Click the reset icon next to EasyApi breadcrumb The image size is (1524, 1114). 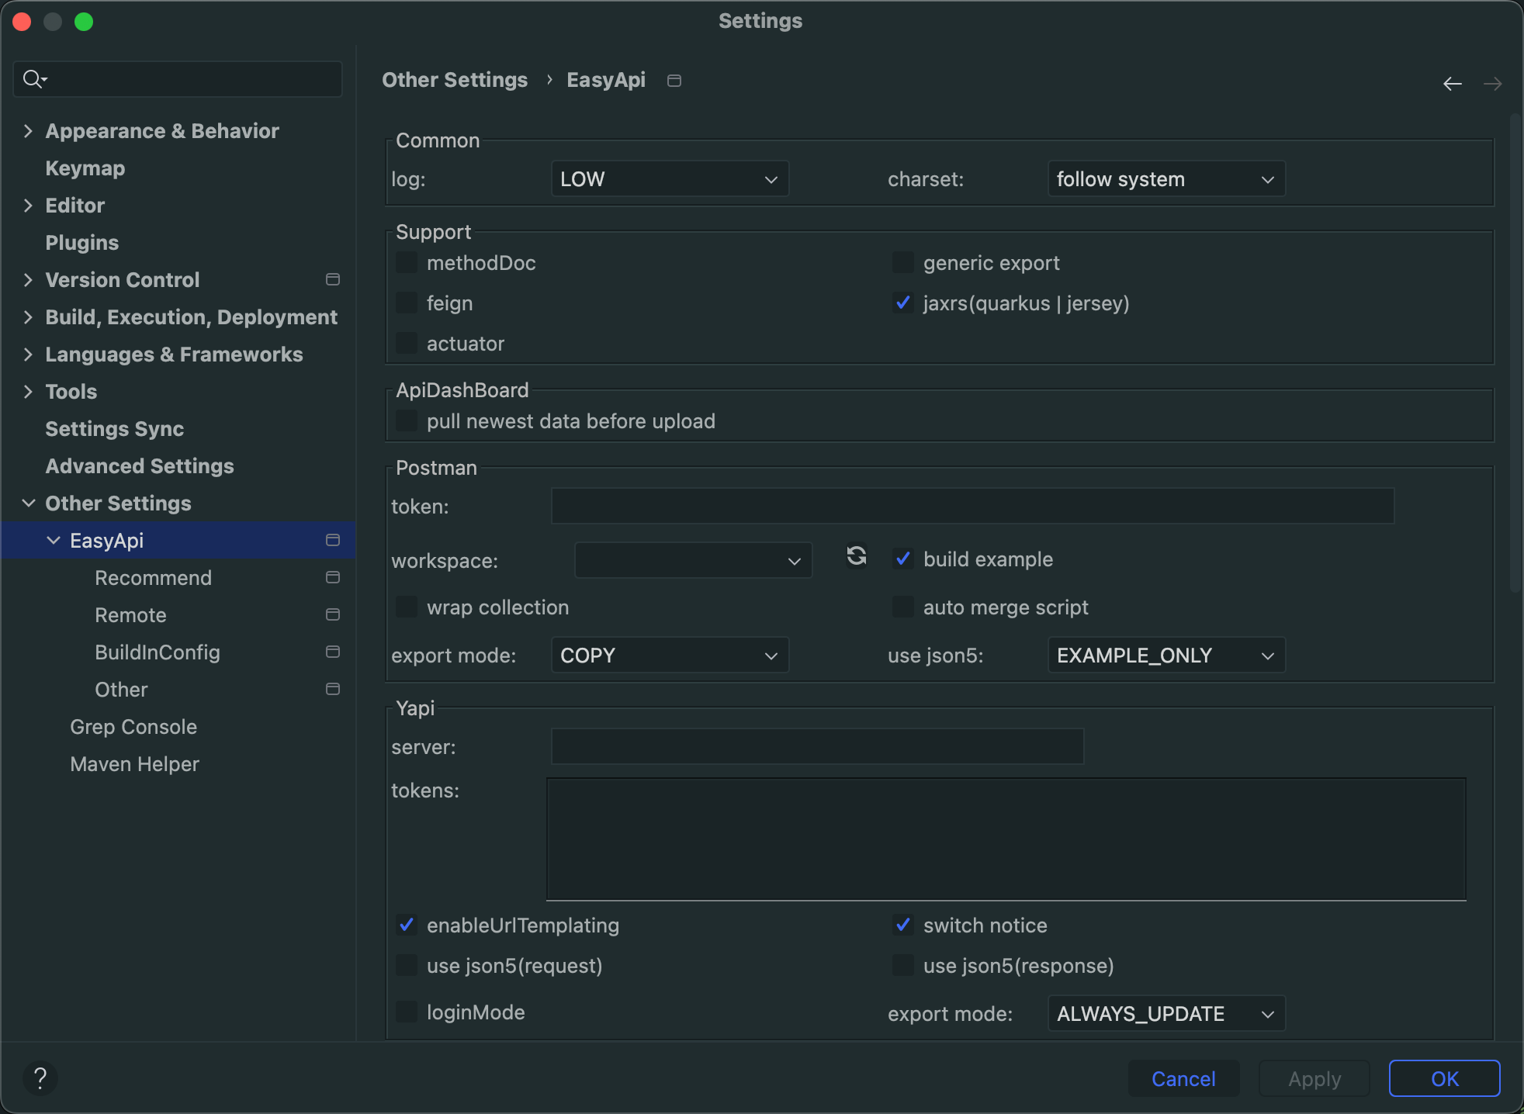(x=674, y=80)
